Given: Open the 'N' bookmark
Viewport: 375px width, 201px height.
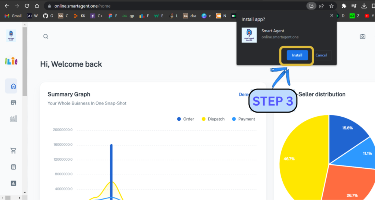Looking at the screenshot, I should pos(221,16).
